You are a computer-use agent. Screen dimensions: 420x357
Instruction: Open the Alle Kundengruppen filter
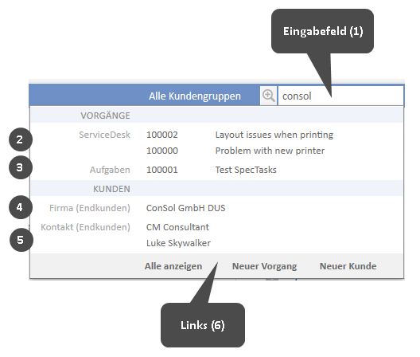(x=195, y=96)
